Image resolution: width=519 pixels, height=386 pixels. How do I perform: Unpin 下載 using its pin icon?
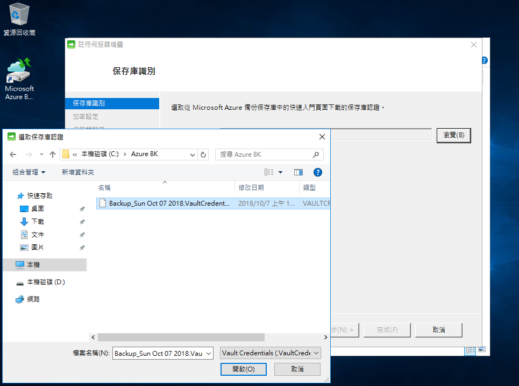click(x=82, y=222)
